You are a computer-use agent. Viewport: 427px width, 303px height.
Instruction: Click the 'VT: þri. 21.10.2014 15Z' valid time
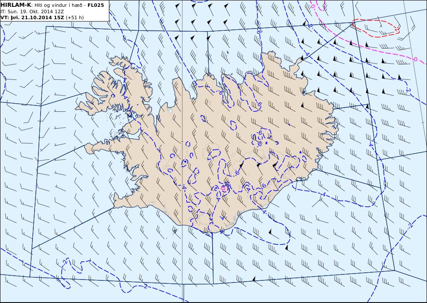[32, 17]
